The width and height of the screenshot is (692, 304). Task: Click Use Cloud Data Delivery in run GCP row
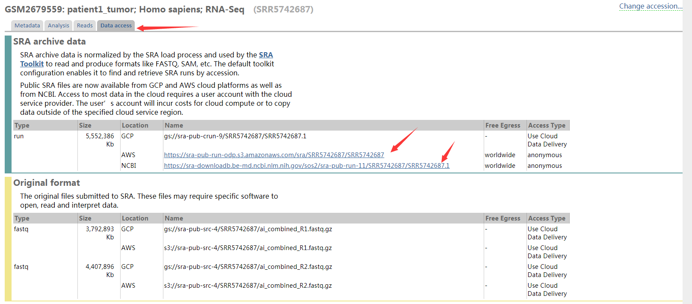pyautogui.click(x=547, y=140)
